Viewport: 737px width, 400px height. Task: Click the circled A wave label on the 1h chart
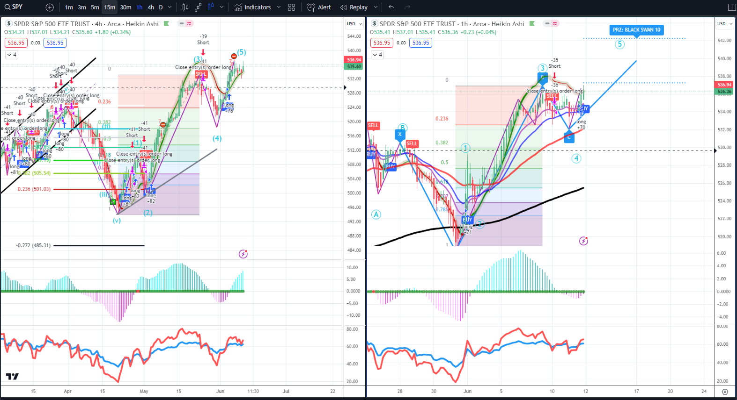click(x=376, y=214)
